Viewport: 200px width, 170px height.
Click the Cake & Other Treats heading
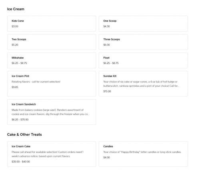coord(24,134)
